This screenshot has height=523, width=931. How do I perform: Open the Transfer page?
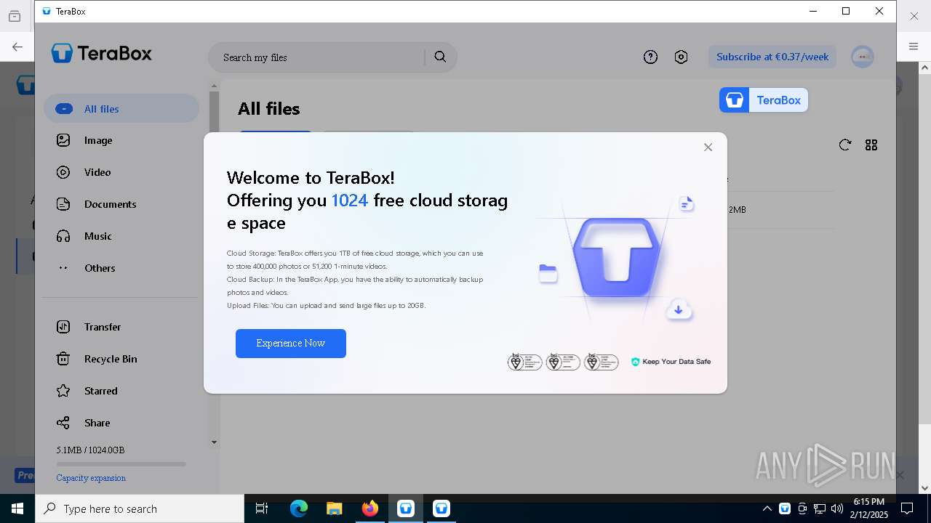tap(103, 327)
